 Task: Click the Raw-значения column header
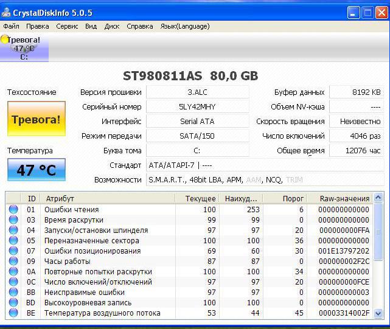click(340, 198)
